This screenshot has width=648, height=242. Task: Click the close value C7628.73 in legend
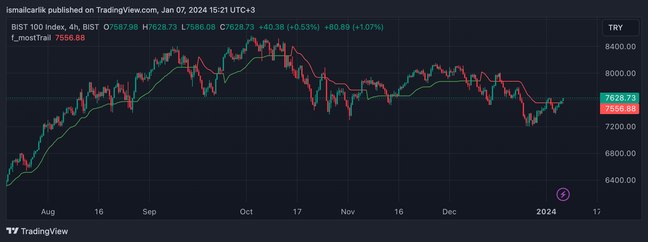click(x=237, y=27)
